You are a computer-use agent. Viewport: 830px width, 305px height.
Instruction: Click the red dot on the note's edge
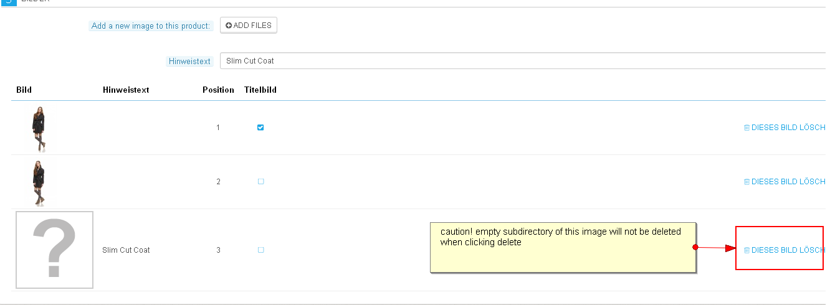click(695, 247)
